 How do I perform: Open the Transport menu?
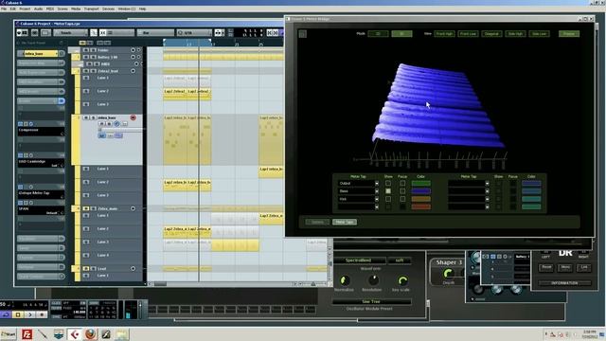(x=91, y=9)
